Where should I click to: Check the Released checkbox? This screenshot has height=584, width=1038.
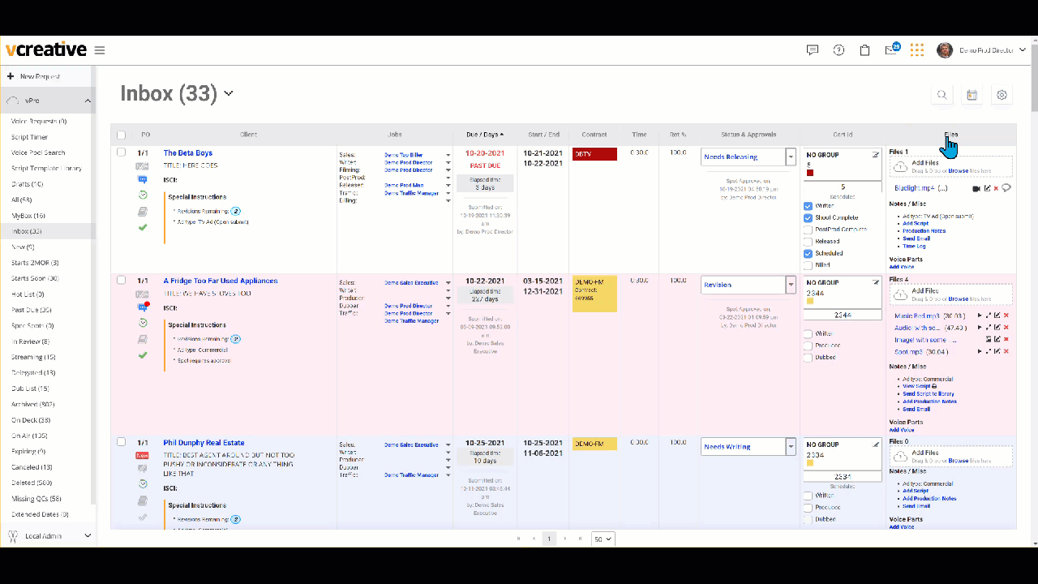pyautogui.click(x=808, y=242)
